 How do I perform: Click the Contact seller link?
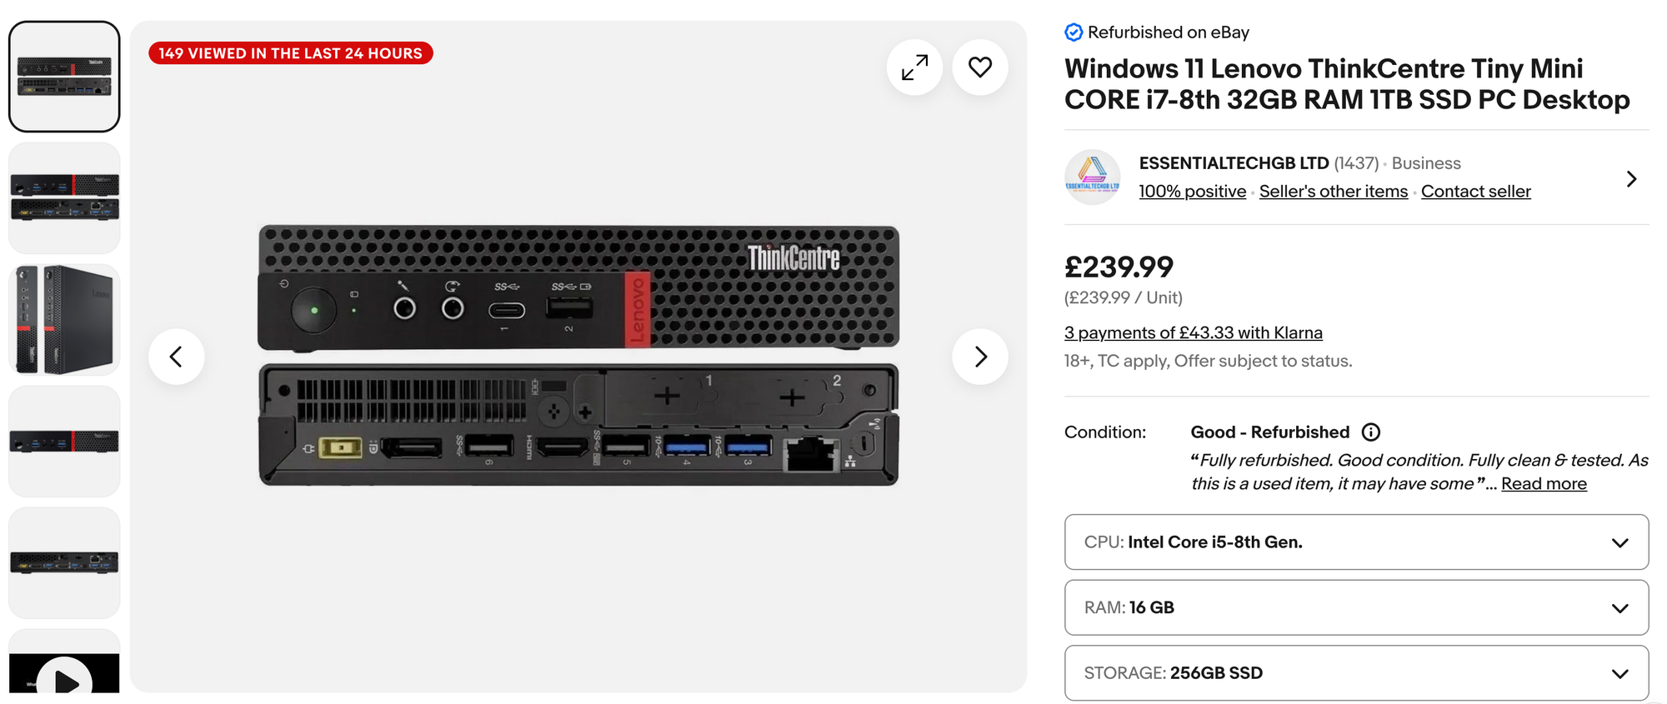pyautogui.click(x=1475, y=192)
